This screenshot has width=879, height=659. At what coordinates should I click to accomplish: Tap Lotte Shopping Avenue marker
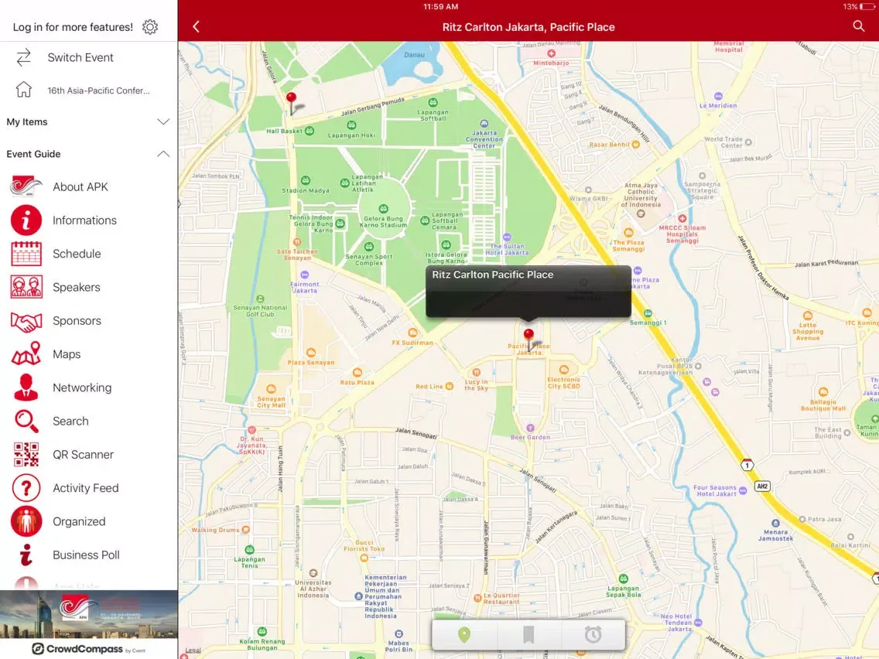[x=808, y=316]
